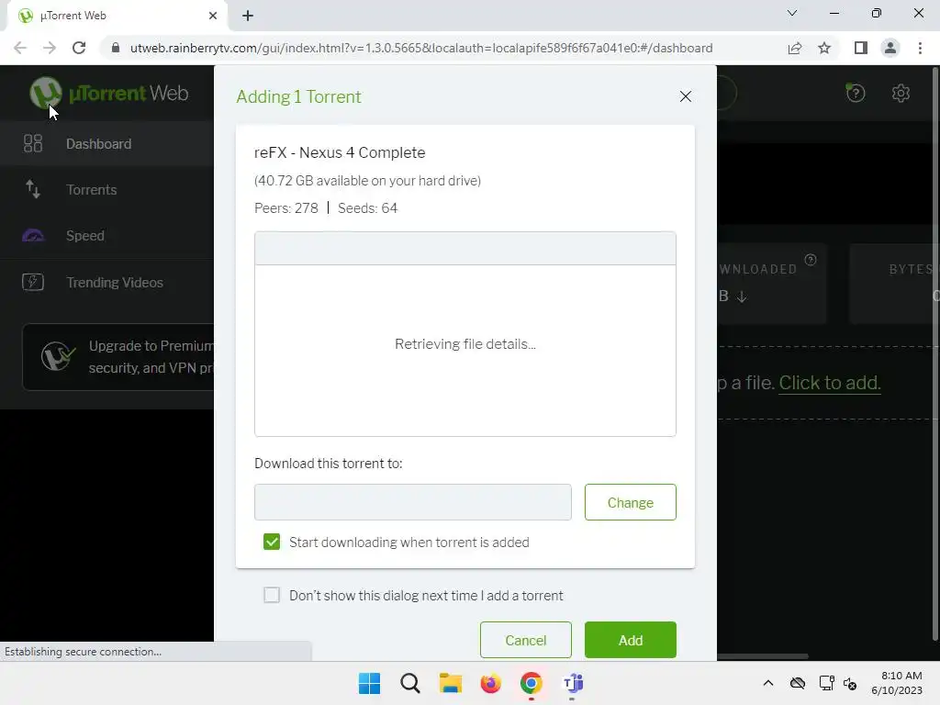Click the 'Peers: 278' text
Image resolution: width=940 pixels, height=705 pixels.
tap(286, 208)
